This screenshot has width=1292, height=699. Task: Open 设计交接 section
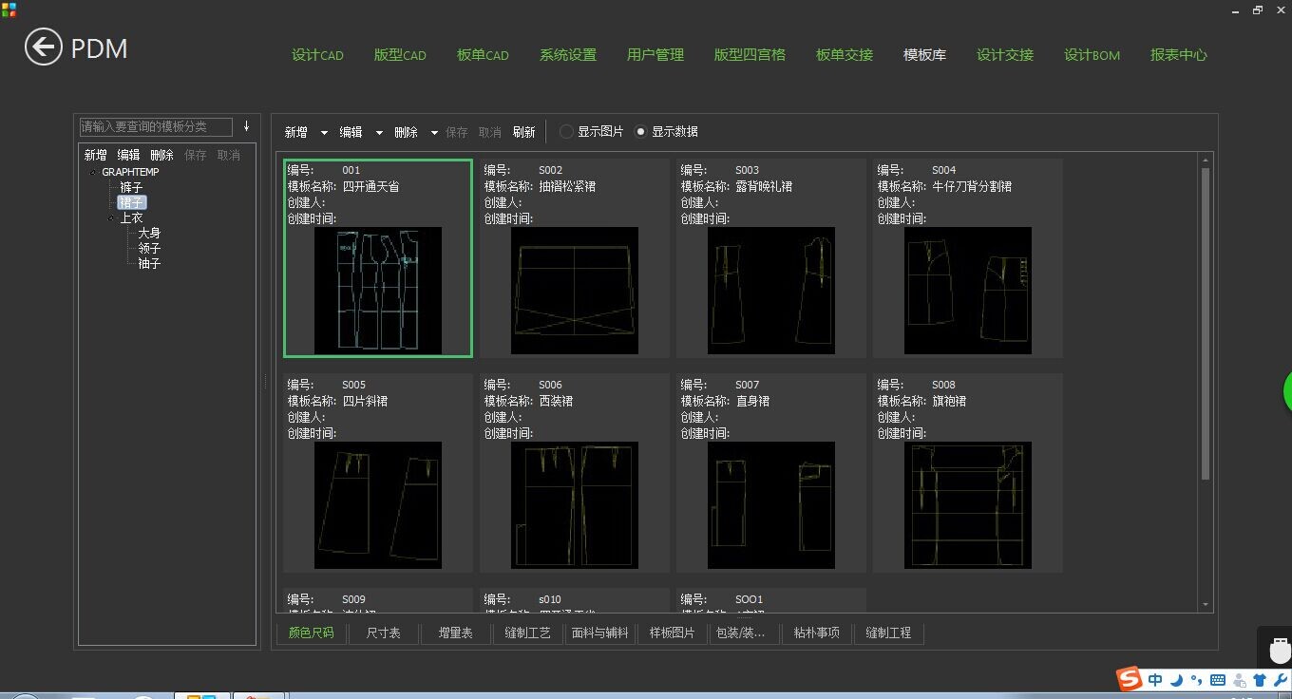[x=1005, y=55]
